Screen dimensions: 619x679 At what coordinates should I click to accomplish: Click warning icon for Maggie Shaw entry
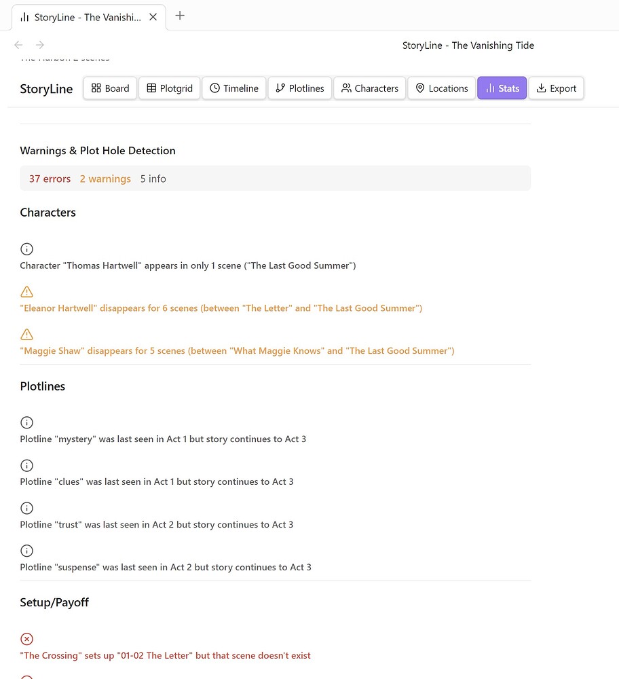point(27,334)
